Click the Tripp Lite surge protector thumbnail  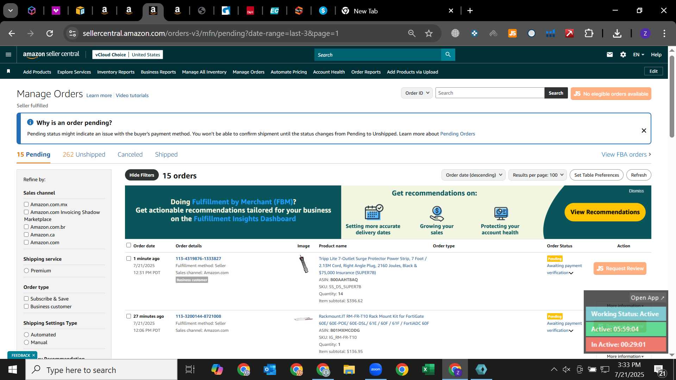[x=303, y=264]
